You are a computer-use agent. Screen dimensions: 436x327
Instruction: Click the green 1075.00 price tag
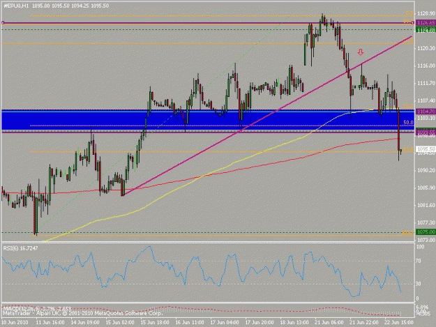coord(426,231)
